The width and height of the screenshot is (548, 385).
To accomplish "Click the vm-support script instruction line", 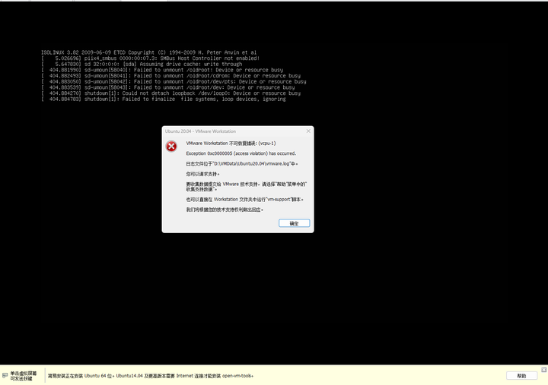I will (x=244, y=200).
